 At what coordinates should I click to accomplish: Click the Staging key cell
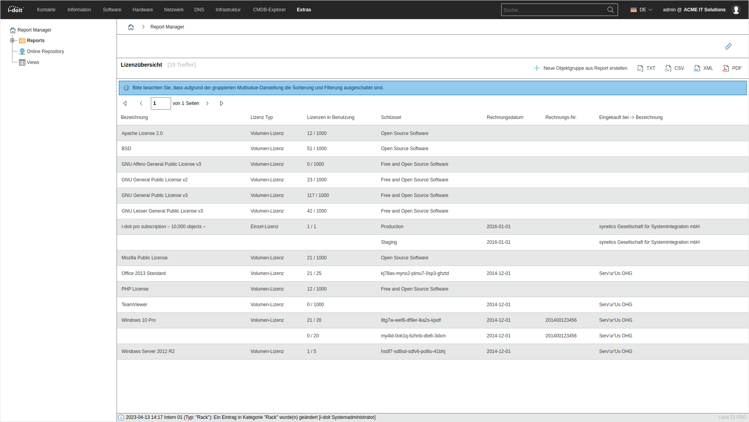click(x=389, y=242)
